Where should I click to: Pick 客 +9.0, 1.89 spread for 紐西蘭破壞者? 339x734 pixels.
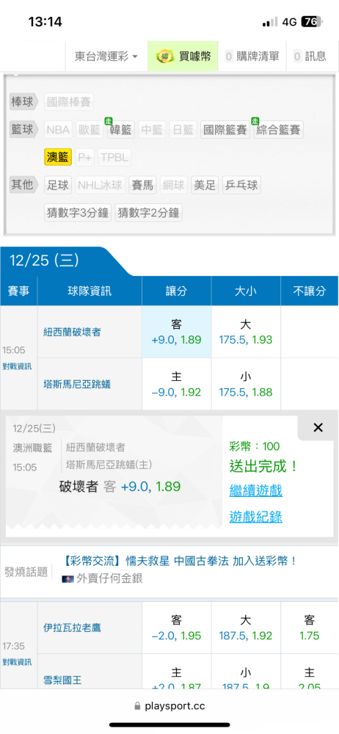coord(177,332)
